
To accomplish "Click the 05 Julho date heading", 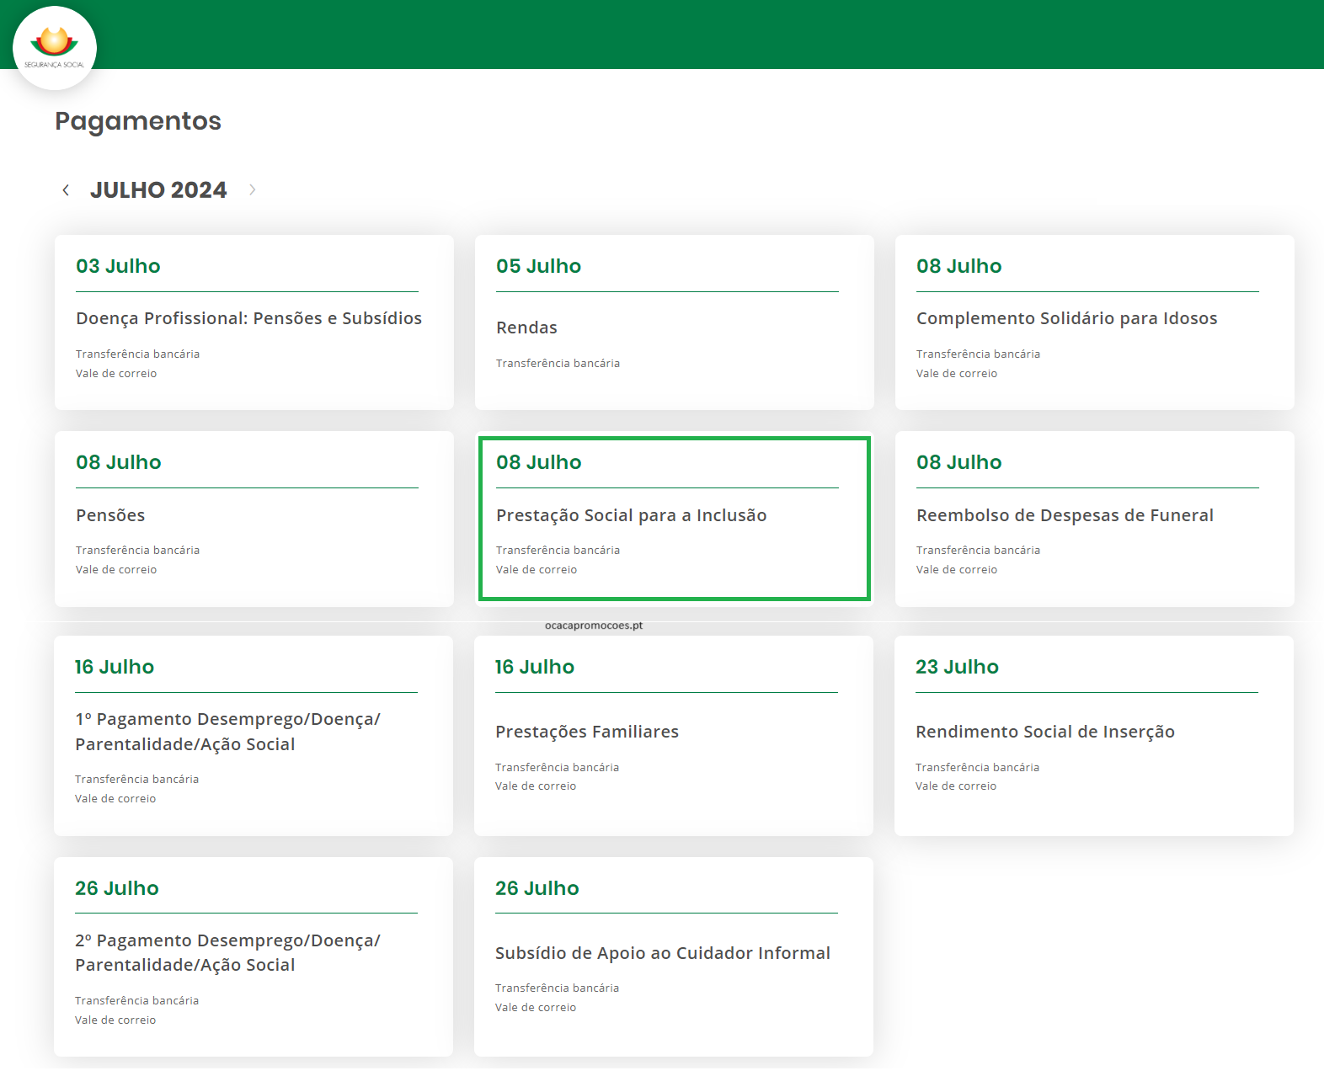I will click(x=538, y=266).
